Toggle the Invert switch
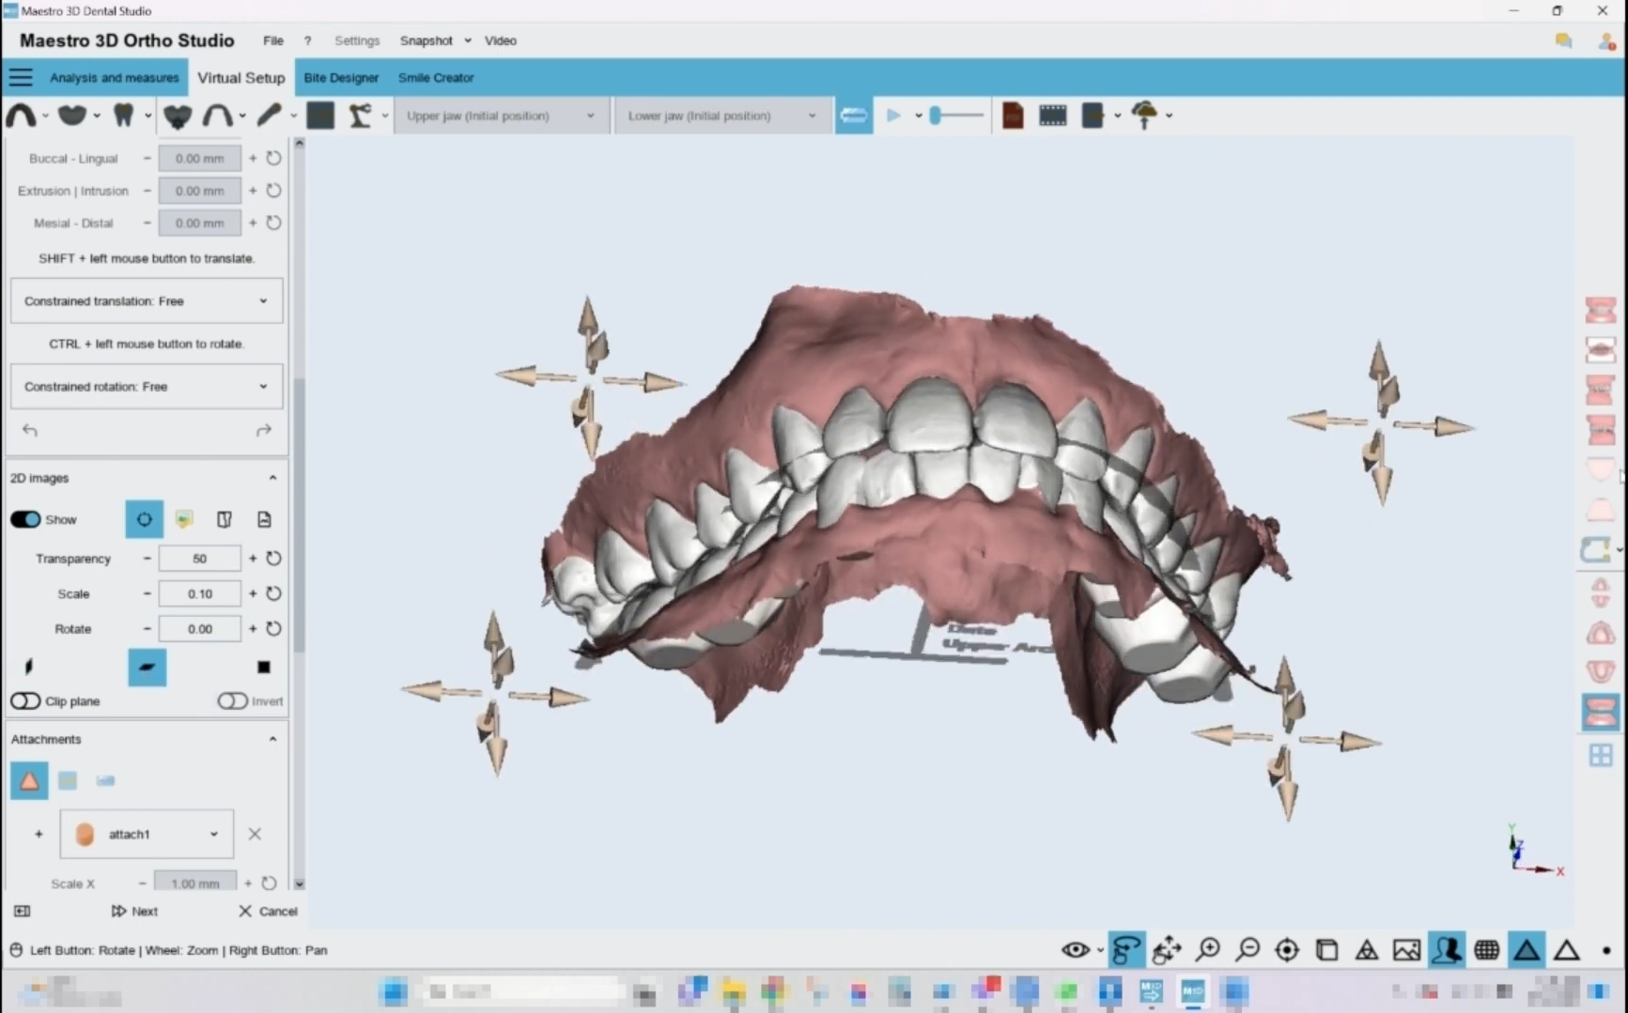This screenshot has width=1628, height=1013. 232,701
